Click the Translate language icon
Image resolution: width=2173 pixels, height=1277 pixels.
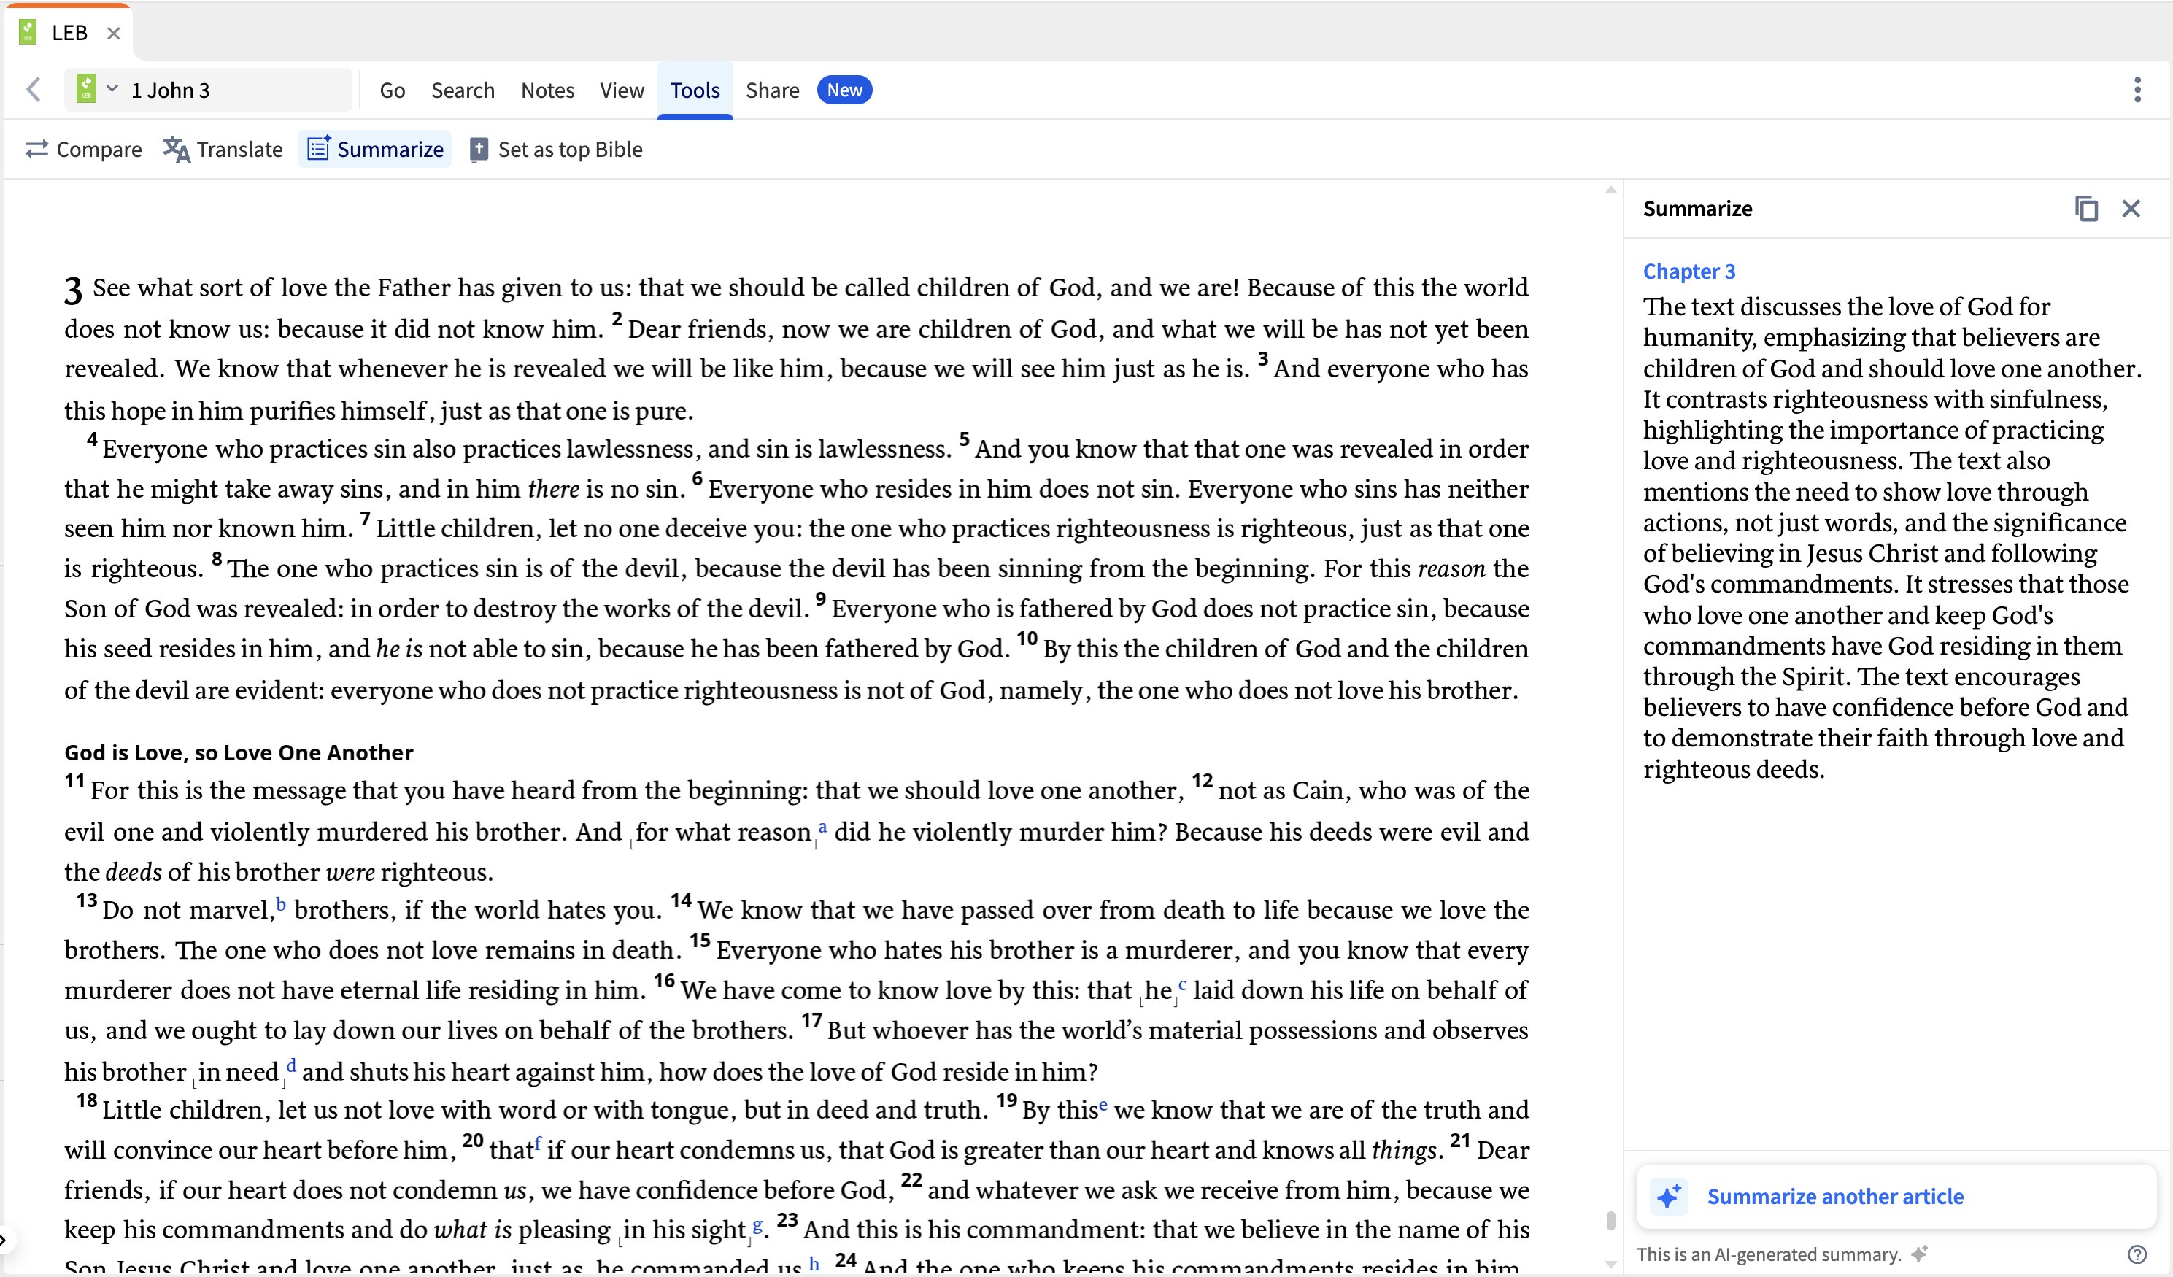(x=177, y=149)
